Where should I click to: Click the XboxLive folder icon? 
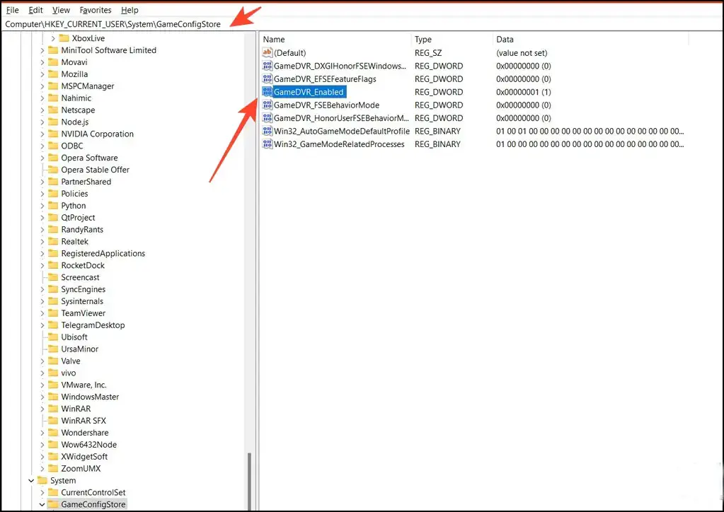(x=64, y=37)
